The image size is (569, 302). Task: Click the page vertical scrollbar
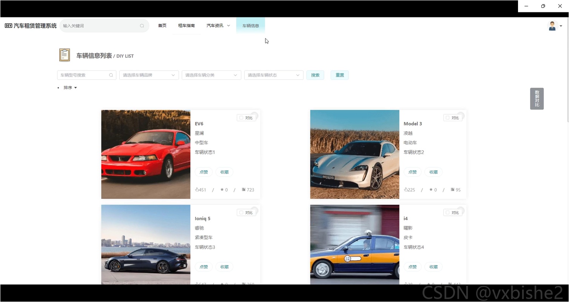click(x=567, y=70)
